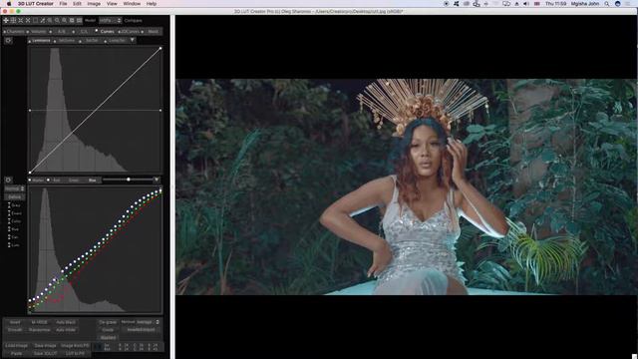Viewport: 638px width, 359px height.
Task: Switch to the C/L tab
Action: click(x=84, y=32)
